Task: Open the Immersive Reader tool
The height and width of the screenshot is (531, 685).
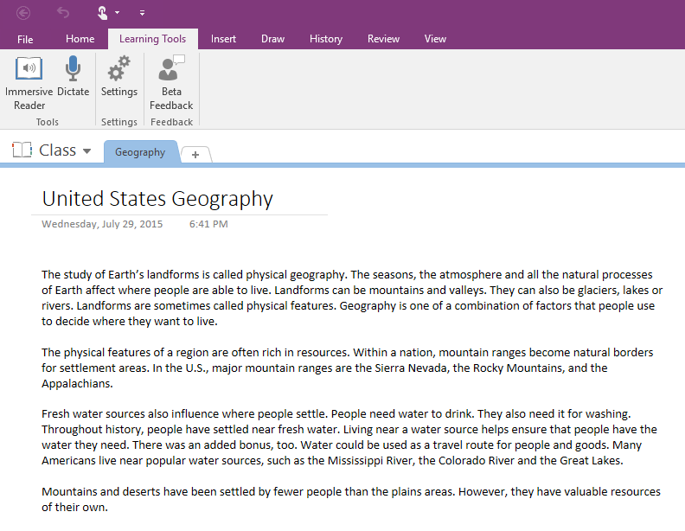Action: [29, 83]
